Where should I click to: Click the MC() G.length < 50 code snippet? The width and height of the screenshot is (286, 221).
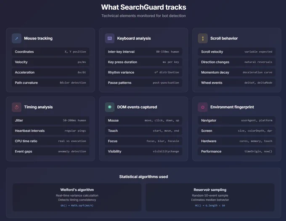(210, 205)
